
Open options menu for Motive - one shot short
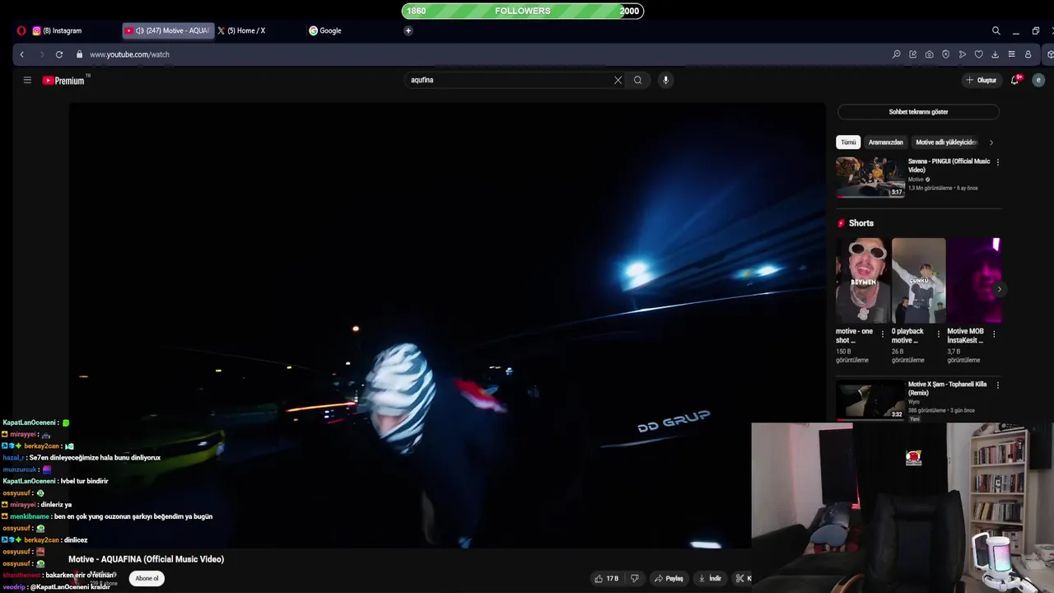pos(883,334)
